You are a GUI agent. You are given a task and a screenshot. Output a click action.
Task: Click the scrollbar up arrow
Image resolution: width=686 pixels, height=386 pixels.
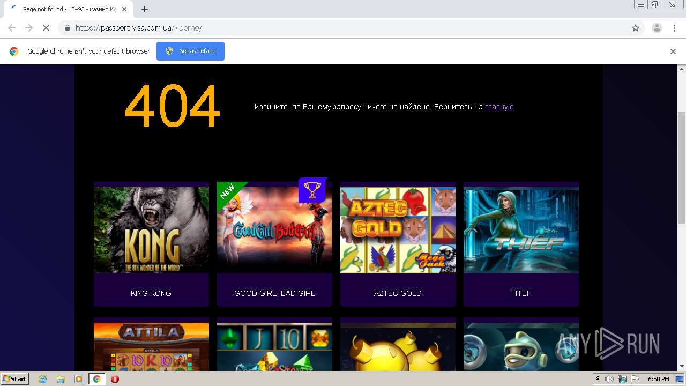click(682, 69)
